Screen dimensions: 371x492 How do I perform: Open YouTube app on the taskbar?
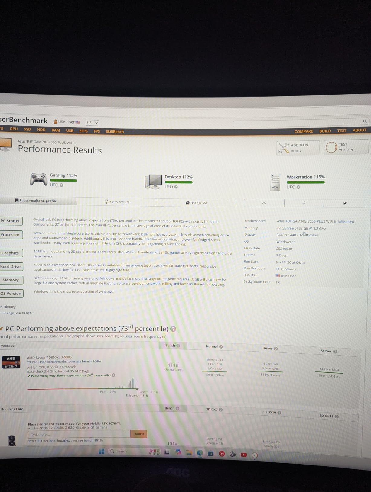click(x=244, y=455)
